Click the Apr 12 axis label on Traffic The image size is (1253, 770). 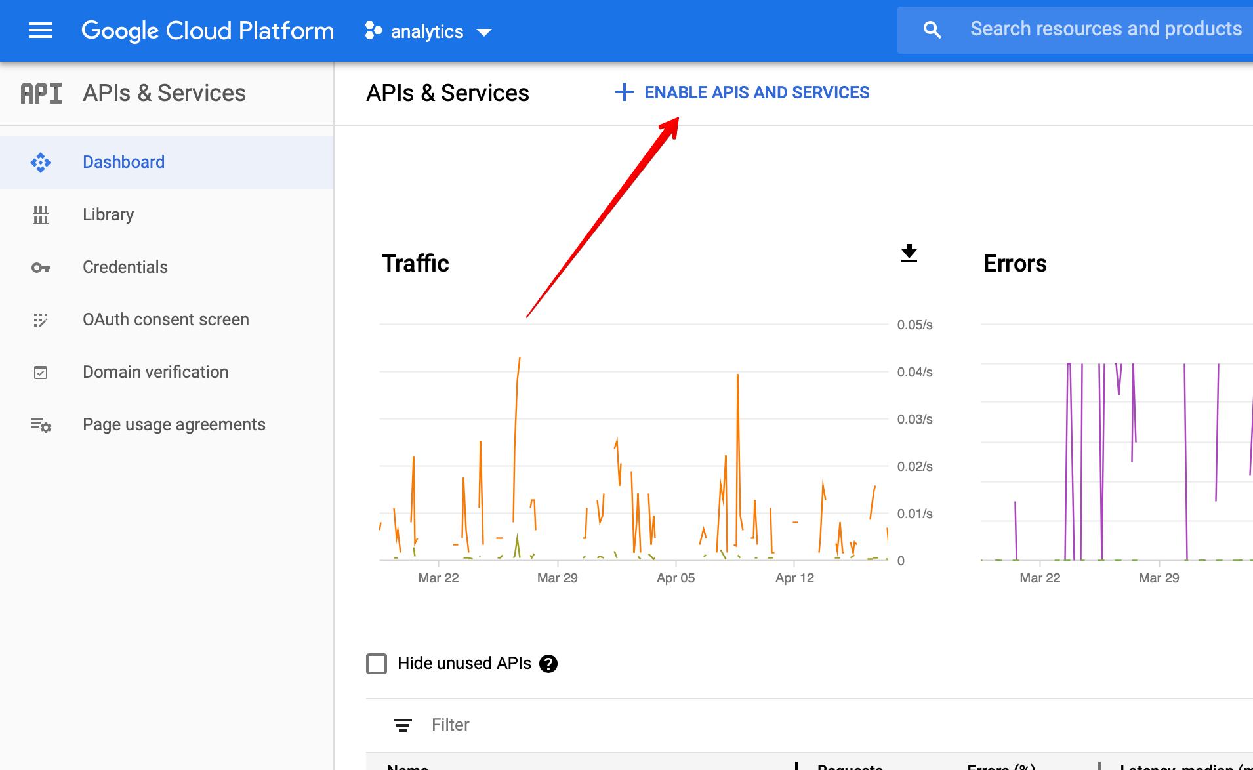[794, 578]
